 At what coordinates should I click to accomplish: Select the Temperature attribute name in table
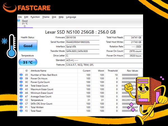(x=37, y=100)
